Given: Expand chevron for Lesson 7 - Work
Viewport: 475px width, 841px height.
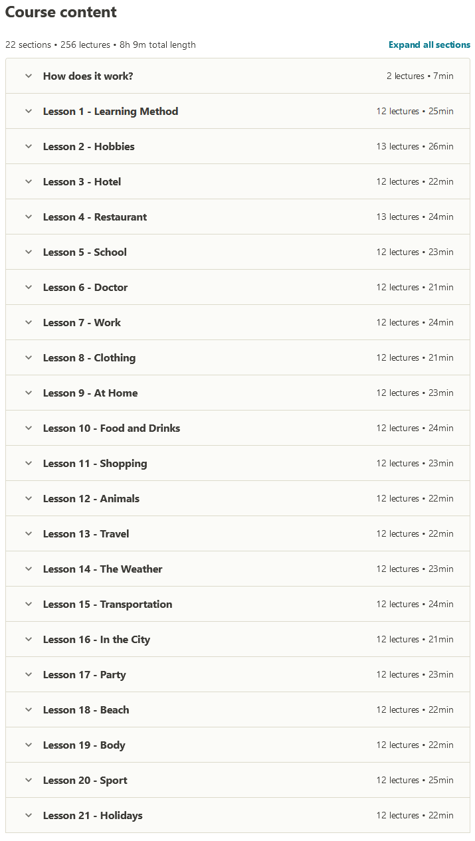Looking at the screenshot, I should coord(29,322).
